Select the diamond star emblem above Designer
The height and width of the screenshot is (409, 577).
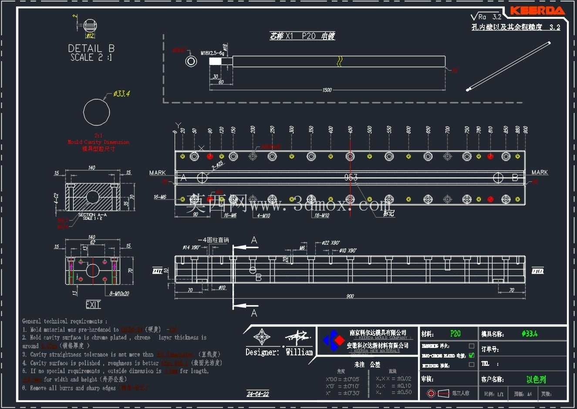[x=262, y=337]
